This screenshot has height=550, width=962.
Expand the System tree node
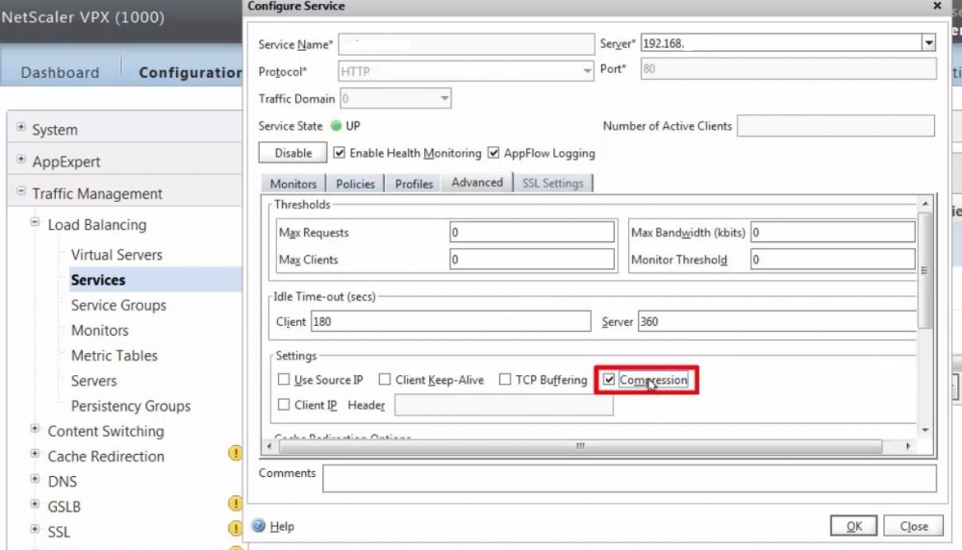click(21, 127)
